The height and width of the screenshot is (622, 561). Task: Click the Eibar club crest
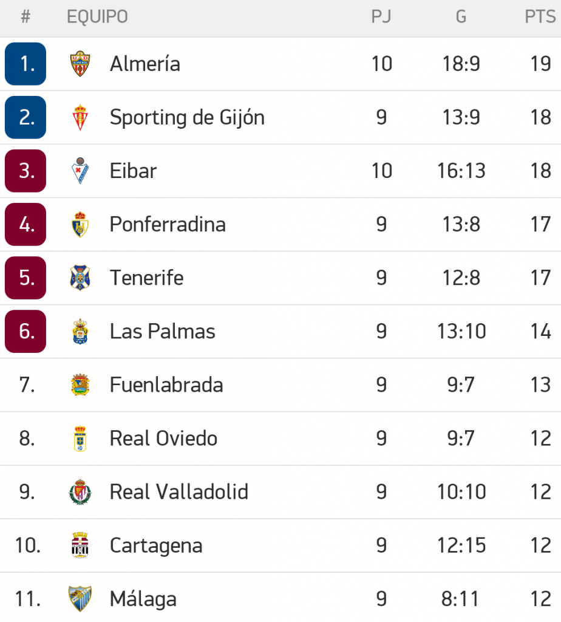point(80,171)
